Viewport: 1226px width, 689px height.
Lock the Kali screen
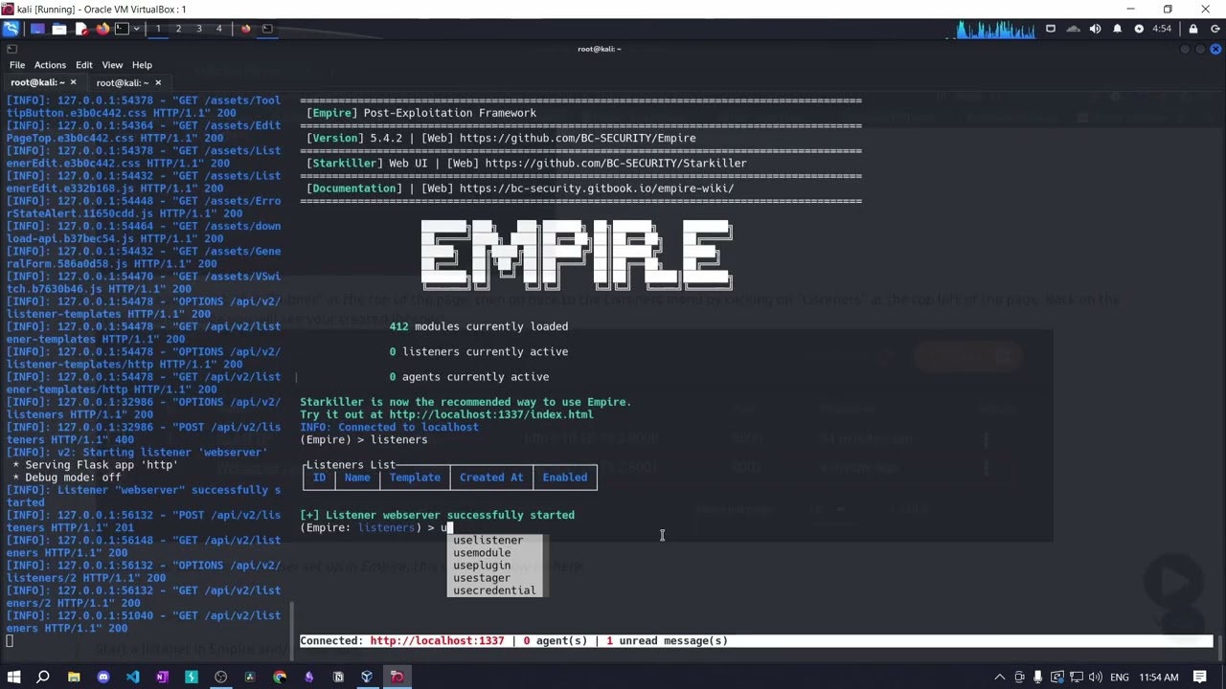click(x=1192, y=29)
